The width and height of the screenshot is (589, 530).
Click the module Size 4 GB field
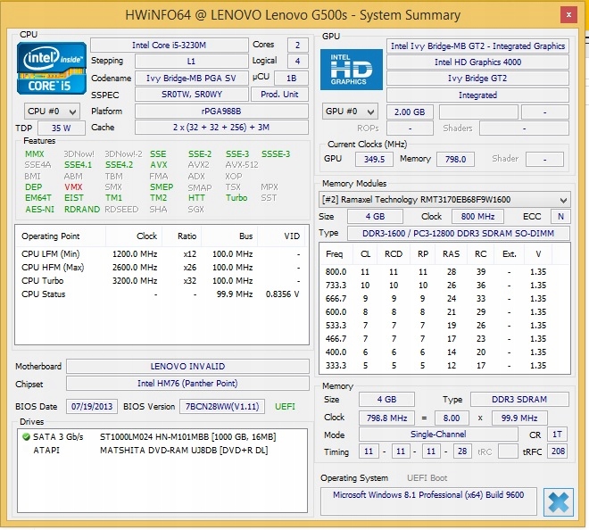(x=375, y=217)
